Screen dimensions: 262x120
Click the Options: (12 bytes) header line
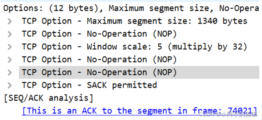pyautogui.click(x=131, y=8)
